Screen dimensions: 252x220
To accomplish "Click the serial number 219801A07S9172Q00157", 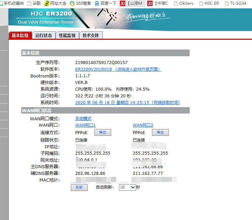I will (101, 63).
